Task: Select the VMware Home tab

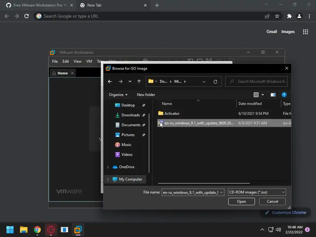Action: click(x=63, y=73)
